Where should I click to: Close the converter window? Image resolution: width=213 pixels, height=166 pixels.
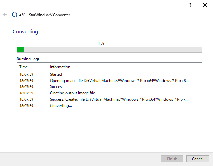pos(205,5)
